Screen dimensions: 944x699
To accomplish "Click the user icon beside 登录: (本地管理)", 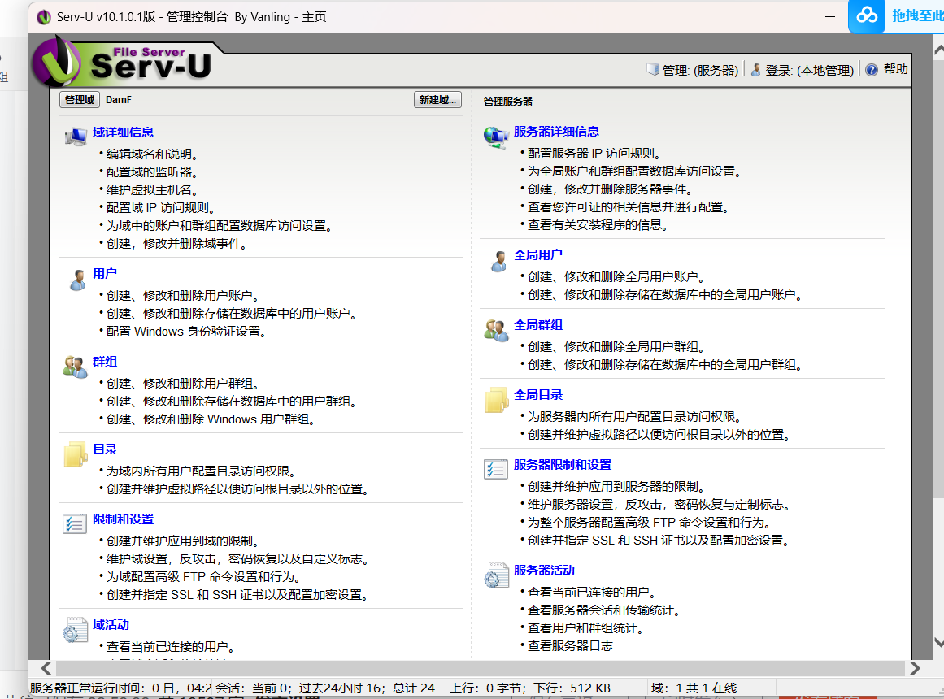I will point(755,70).
